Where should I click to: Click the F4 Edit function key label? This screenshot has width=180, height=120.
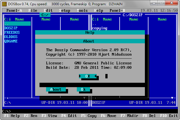[x=69, y=116]
